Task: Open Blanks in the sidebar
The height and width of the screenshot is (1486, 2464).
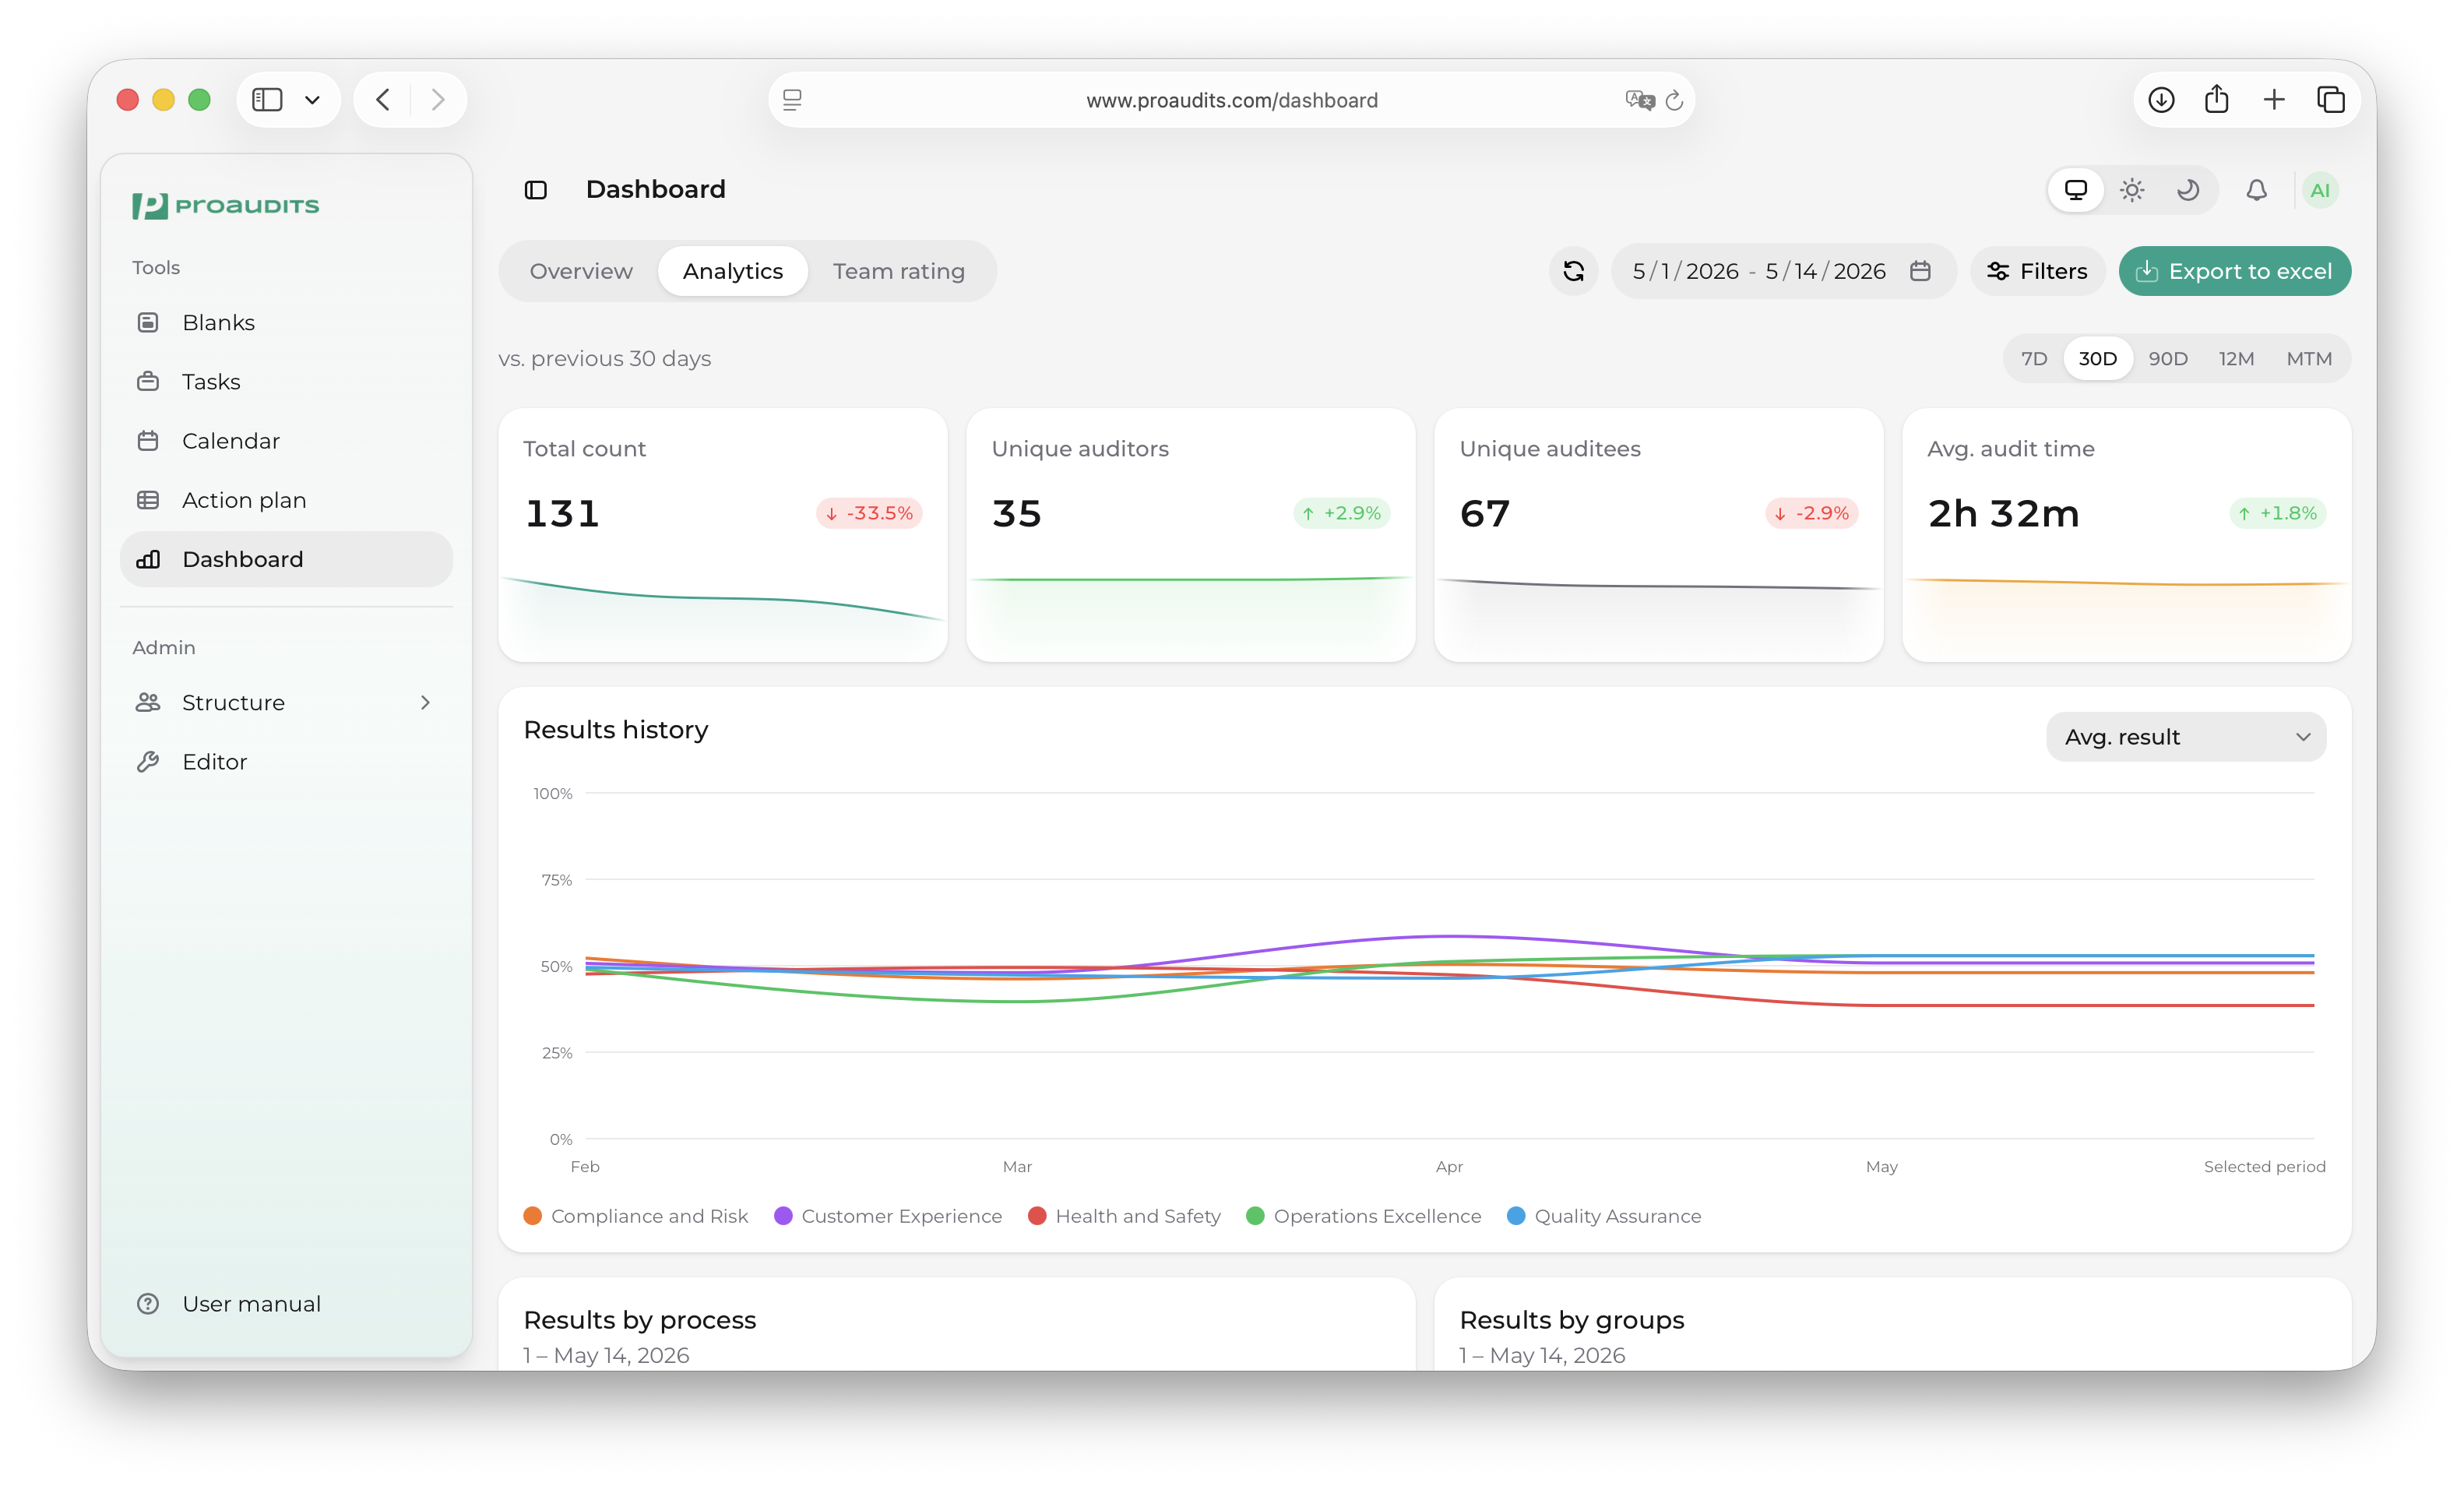Action: click(x=286, y=322)
